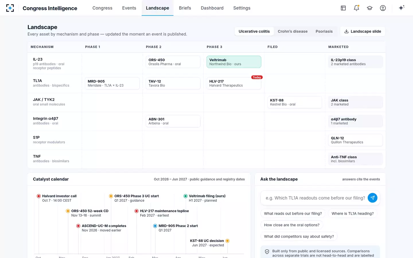413x258 pixels.
Task: Open the Settings tab
Action: 242,8
